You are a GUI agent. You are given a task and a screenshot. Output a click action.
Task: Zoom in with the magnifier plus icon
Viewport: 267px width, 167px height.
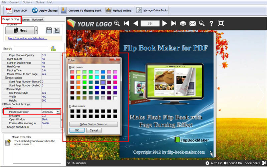pyautogui.click(x=117, y=23)
